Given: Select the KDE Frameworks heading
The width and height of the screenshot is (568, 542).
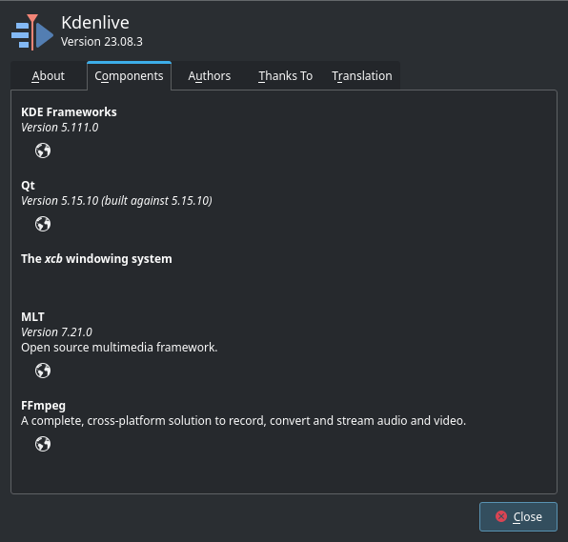Looking at the screenshot, I should click(x=69, y=111).
